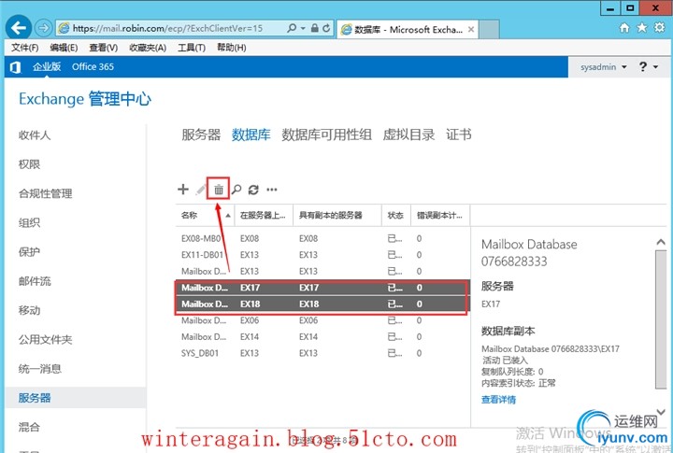The height and width of the screenshot is (453, 673).
Task: Click the browser favorites star icon
Action: coord(641,28)
